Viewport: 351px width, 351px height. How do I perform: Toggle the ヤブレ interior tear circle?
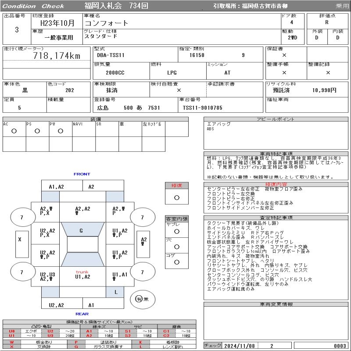[x=176, y=231]
